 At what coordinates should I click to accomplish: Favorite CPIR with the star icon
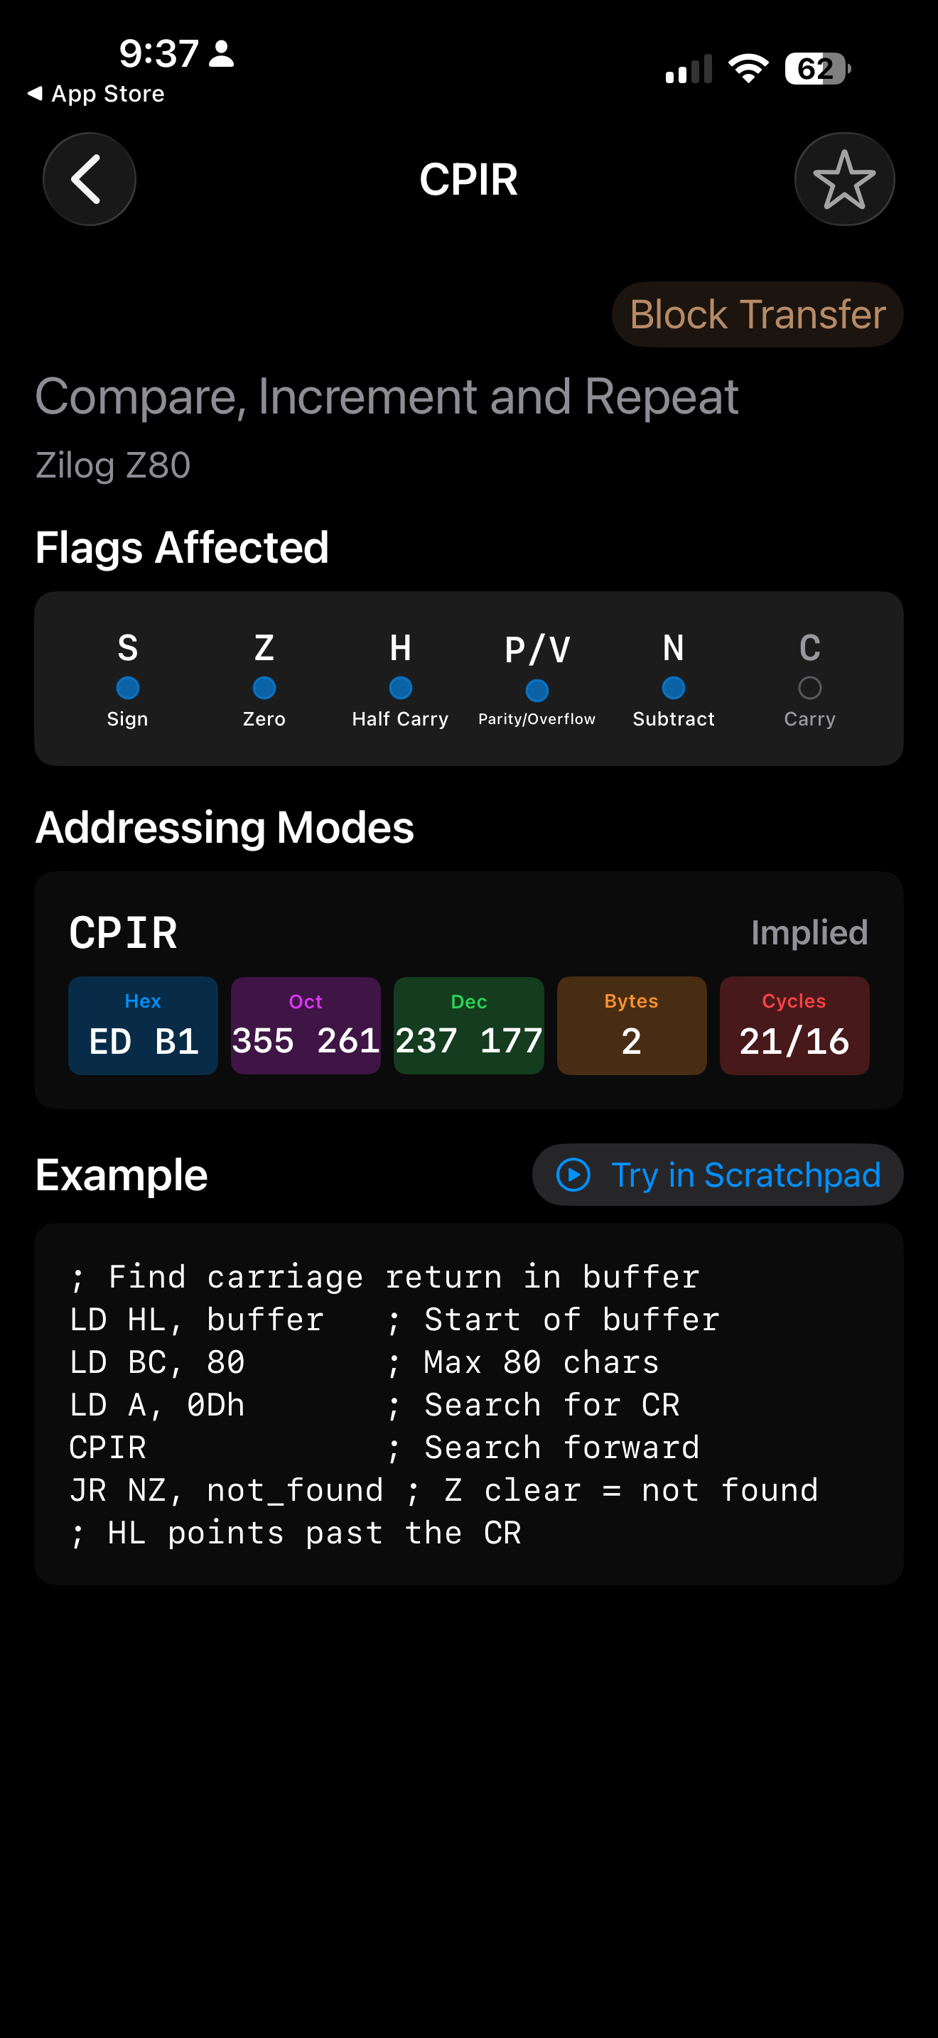tap(844, 180)
